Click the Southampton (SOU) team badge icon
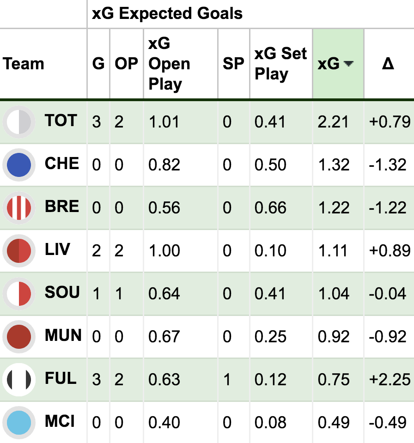414x443 pixels. coord(19,294)
